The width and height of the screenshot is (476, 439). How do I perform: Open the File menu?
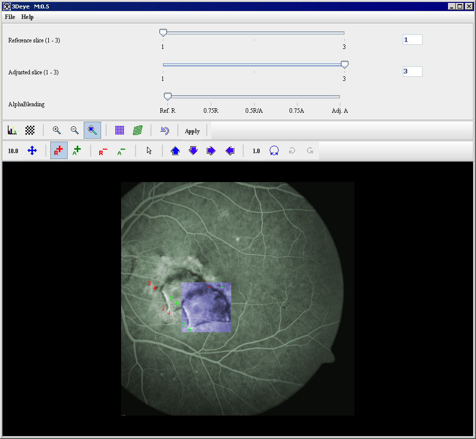click(x=10, y=17)
